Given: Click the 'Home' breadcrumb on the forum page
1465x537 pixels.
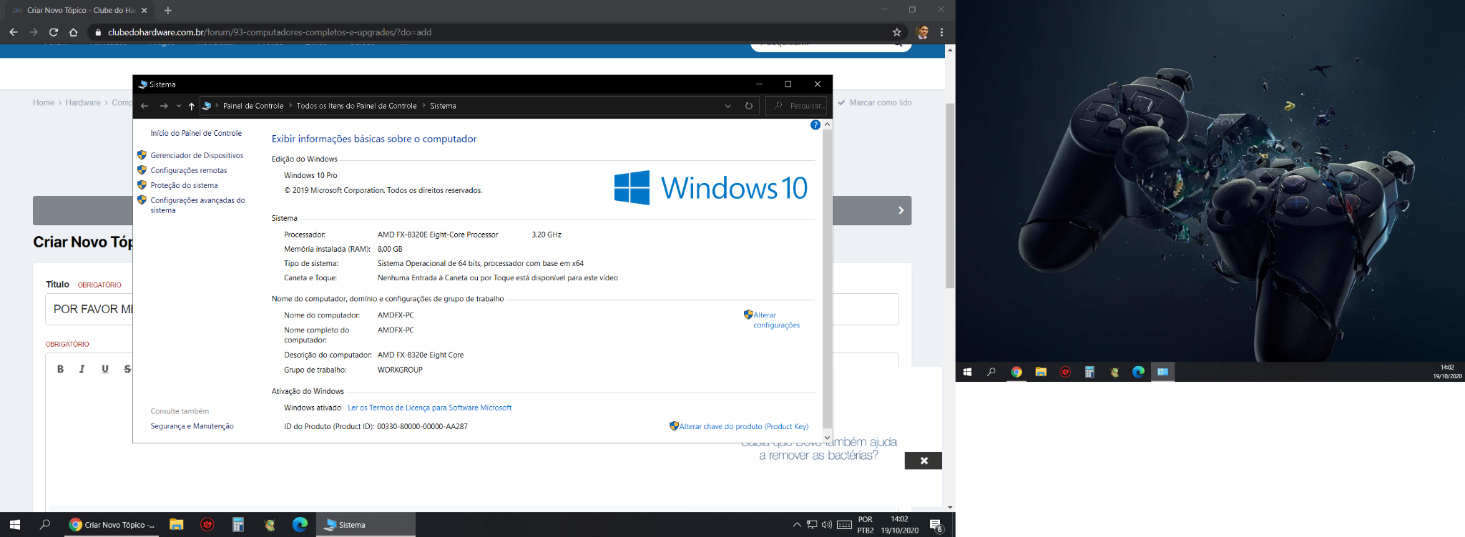Looking at the screenshot, I should [44, 103].
